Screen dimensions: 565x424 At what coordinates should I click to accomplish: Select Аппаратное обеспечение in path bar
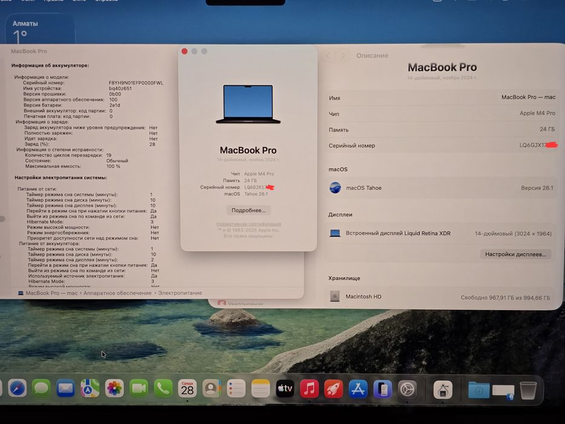click(x=117, y=293)
